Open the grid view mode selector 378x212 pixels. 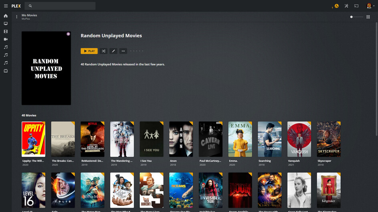[368, 17]
